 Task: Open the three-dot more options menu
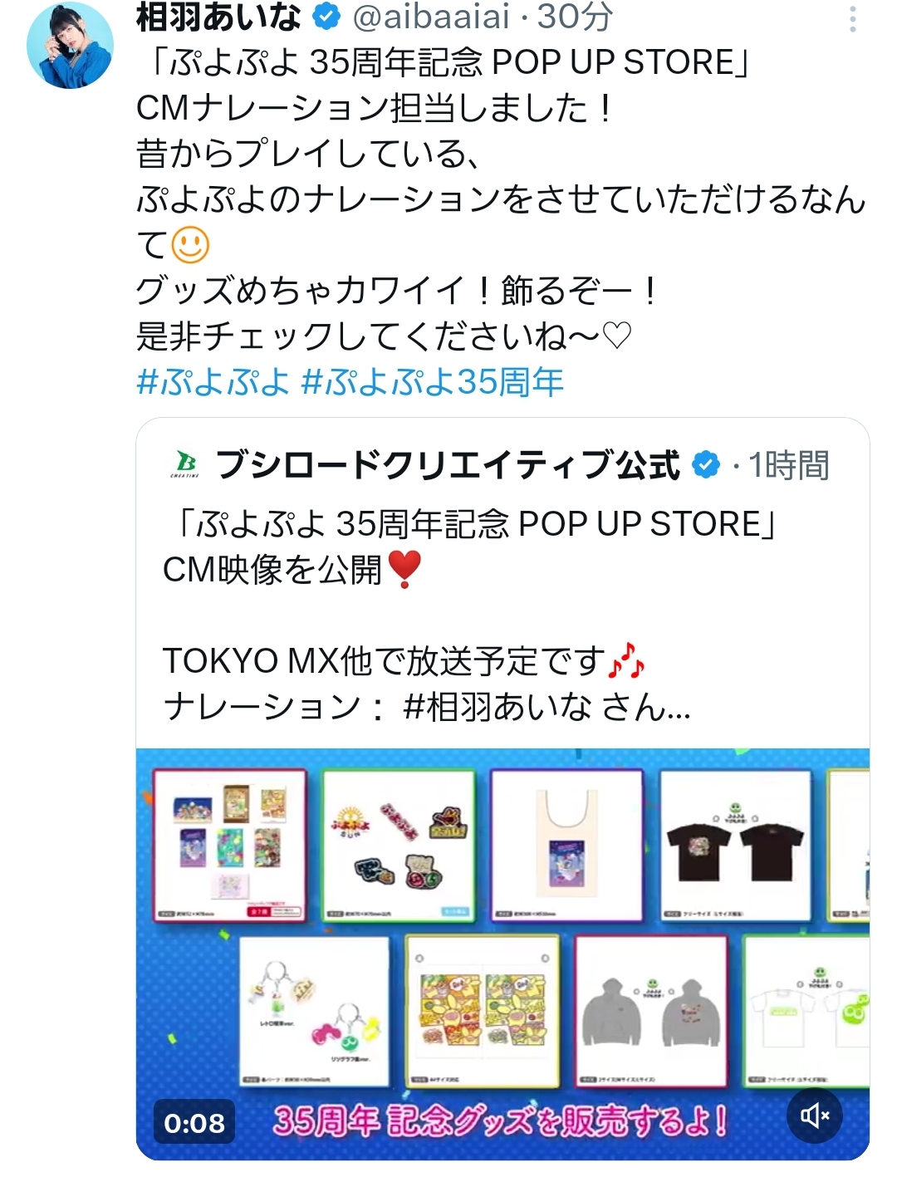pyautogui.click(x=852, y=18)
